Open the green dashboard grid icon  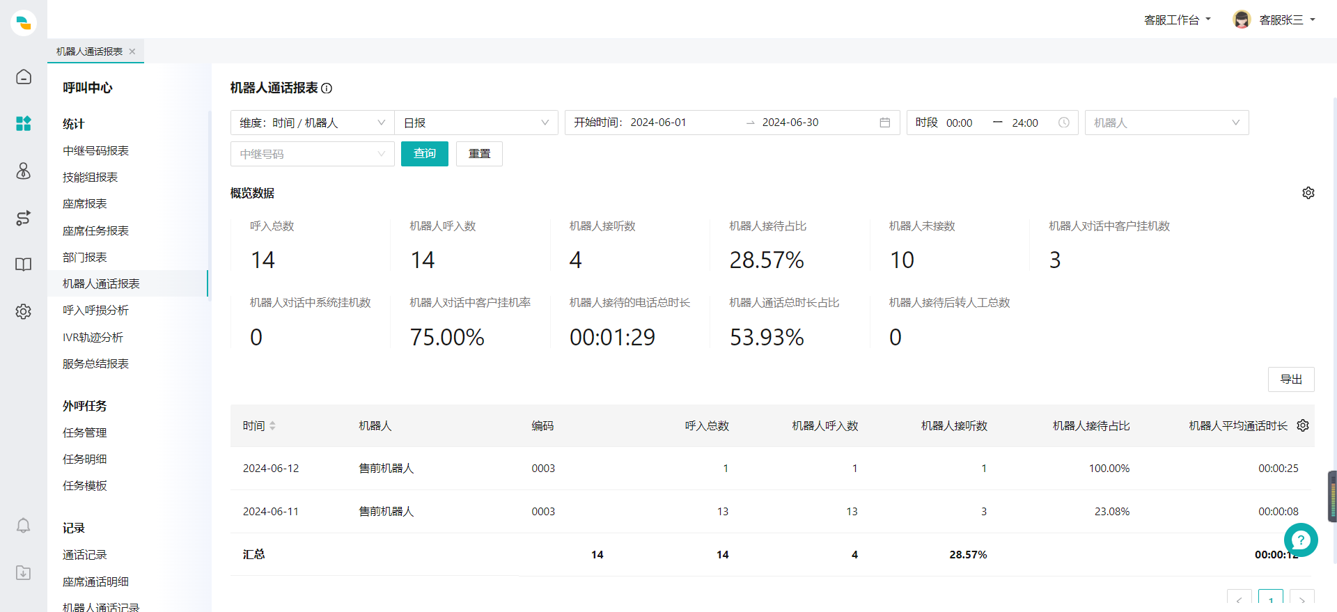click(24, 124)
